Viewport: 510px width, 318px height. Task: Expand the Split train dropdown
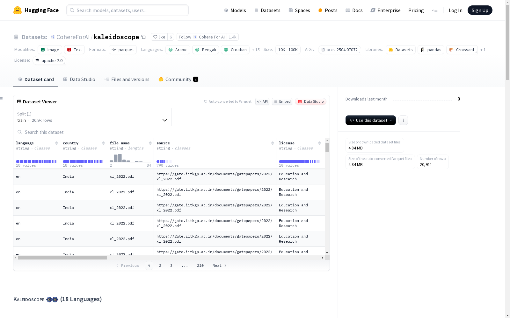(92, 117)
